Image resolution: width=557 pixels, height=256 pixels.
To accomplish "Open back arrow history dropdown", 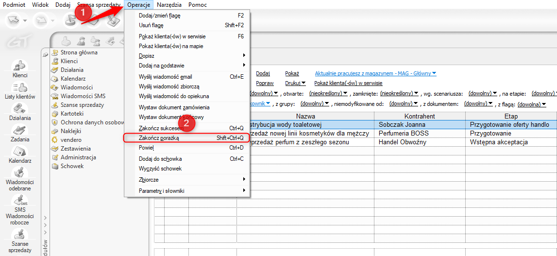I will coord(25,20).
